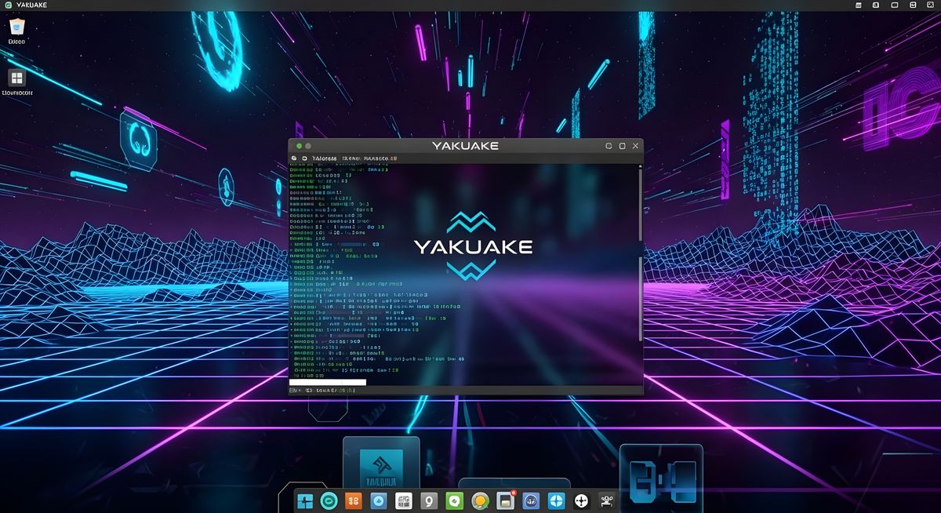
Task: Click the Yakuake terminal vertical scrollbar
Action: click(x=641, y=259)
